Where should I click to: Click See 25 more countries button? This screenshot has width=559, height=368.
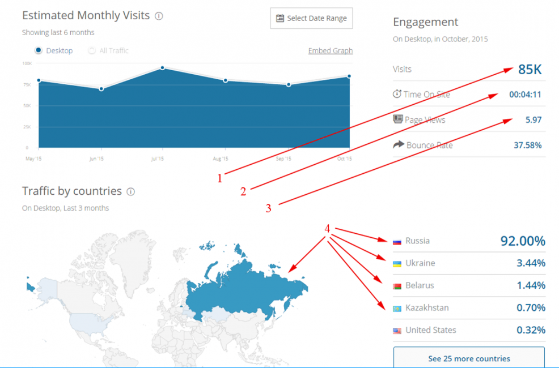(469, 358)
